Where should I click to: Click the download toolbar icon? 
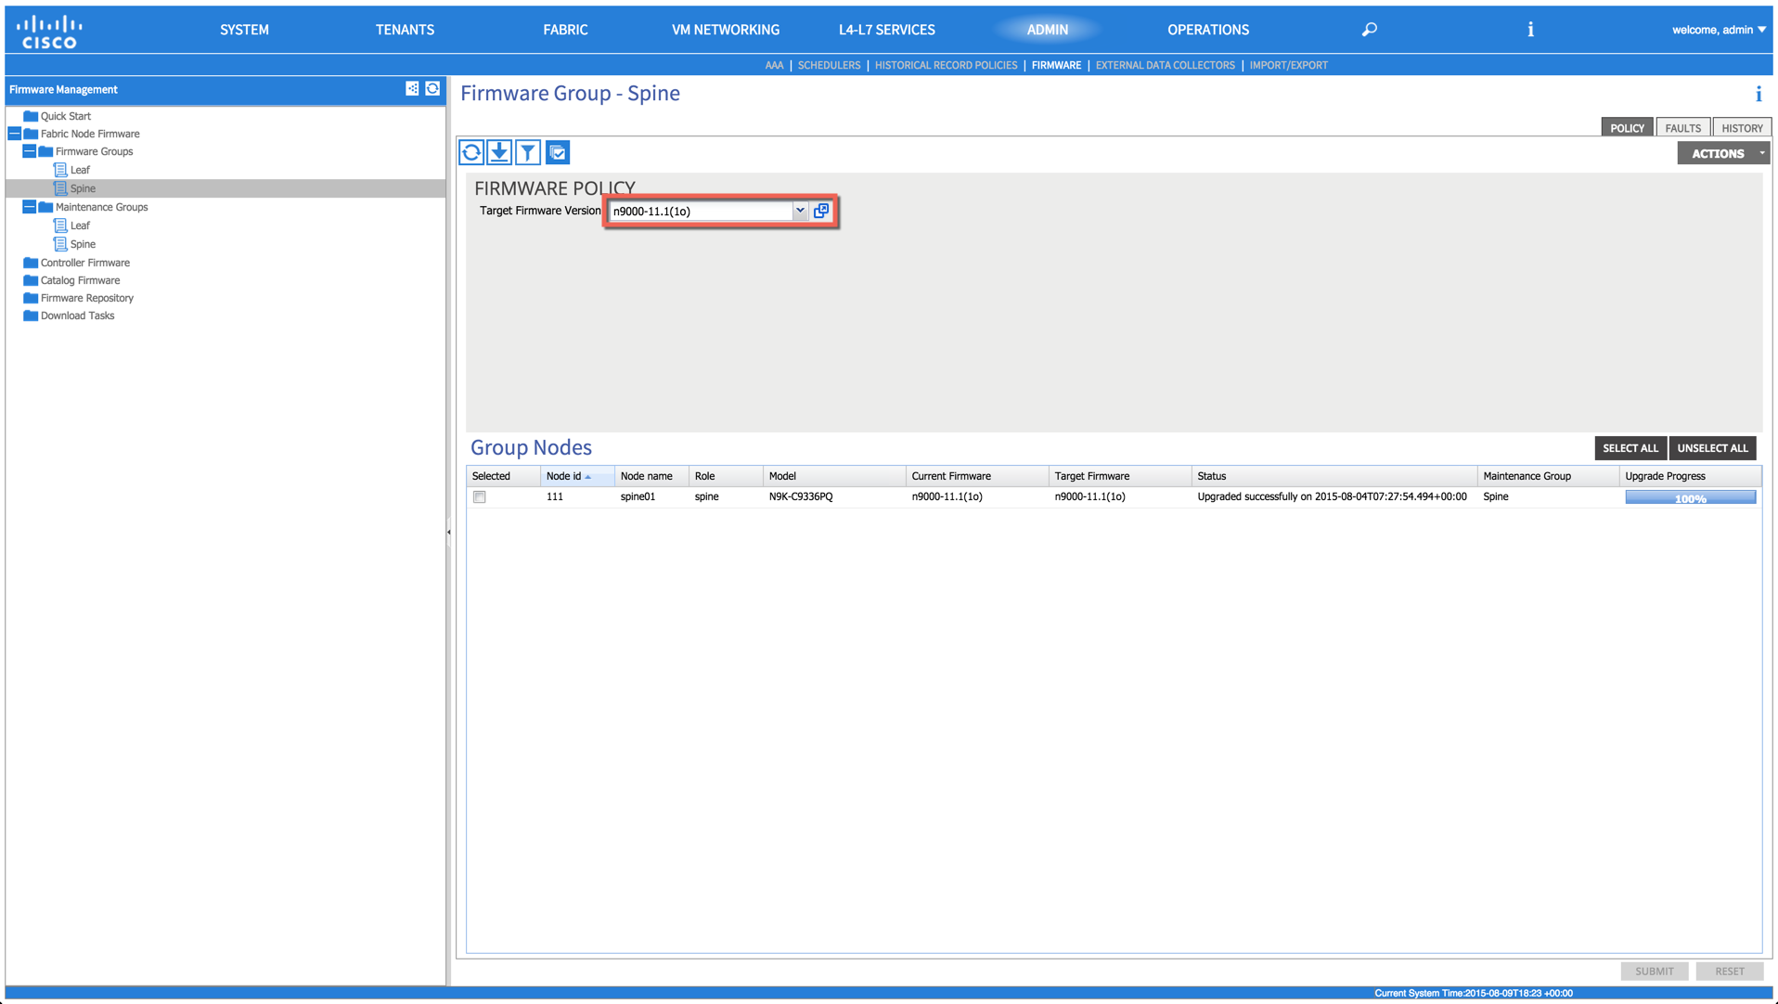499,152
